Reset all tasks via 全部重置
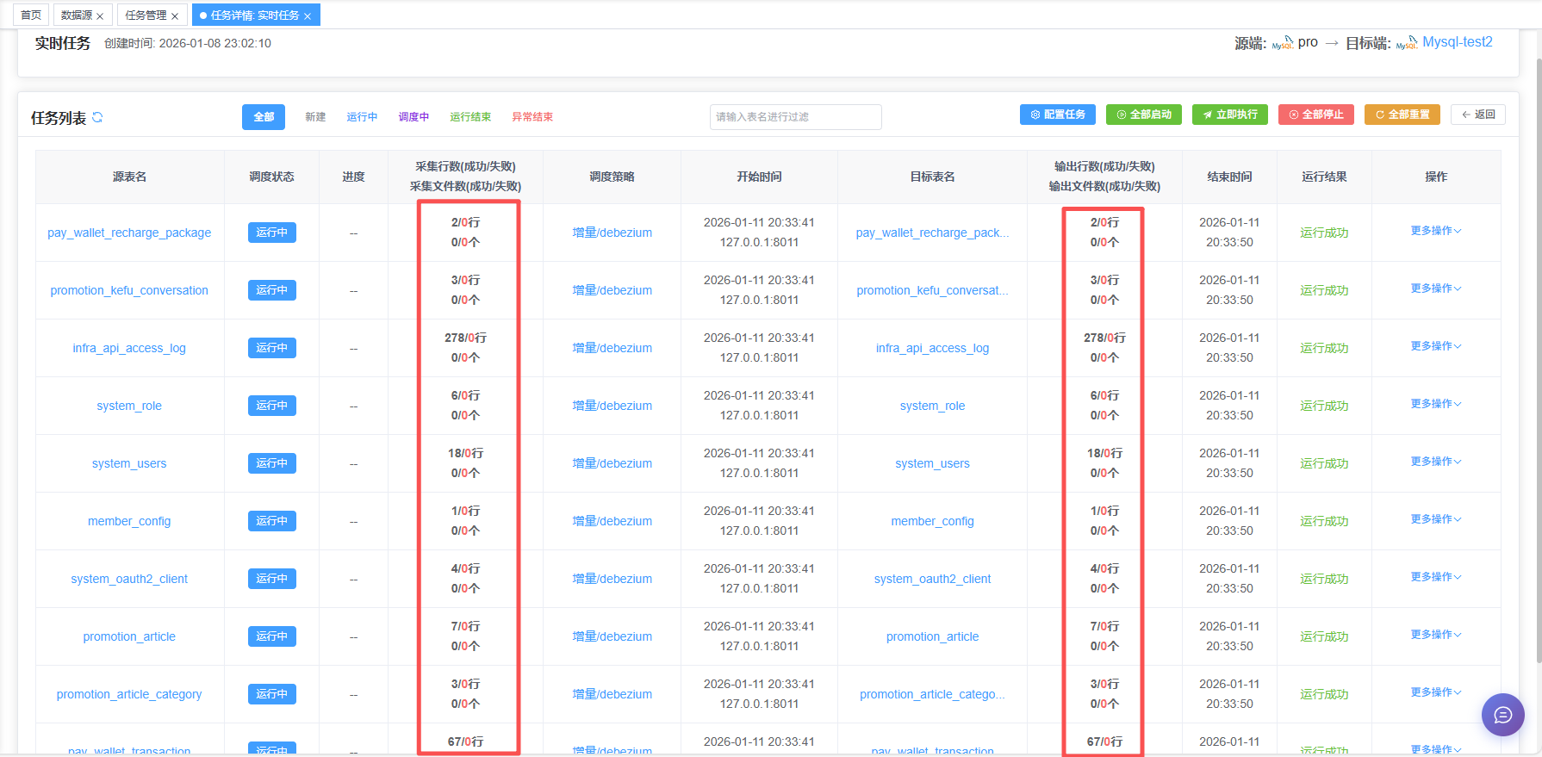 click(x=1402, y=115)
